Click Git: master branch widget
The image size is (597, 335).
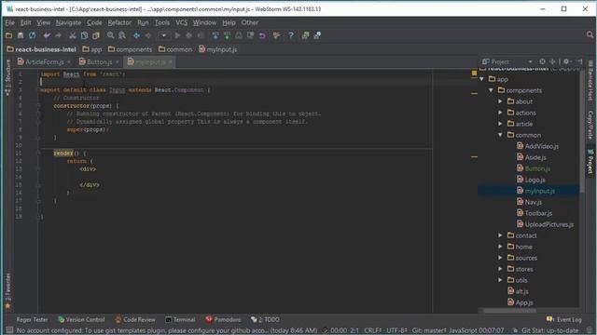point(429,330)
